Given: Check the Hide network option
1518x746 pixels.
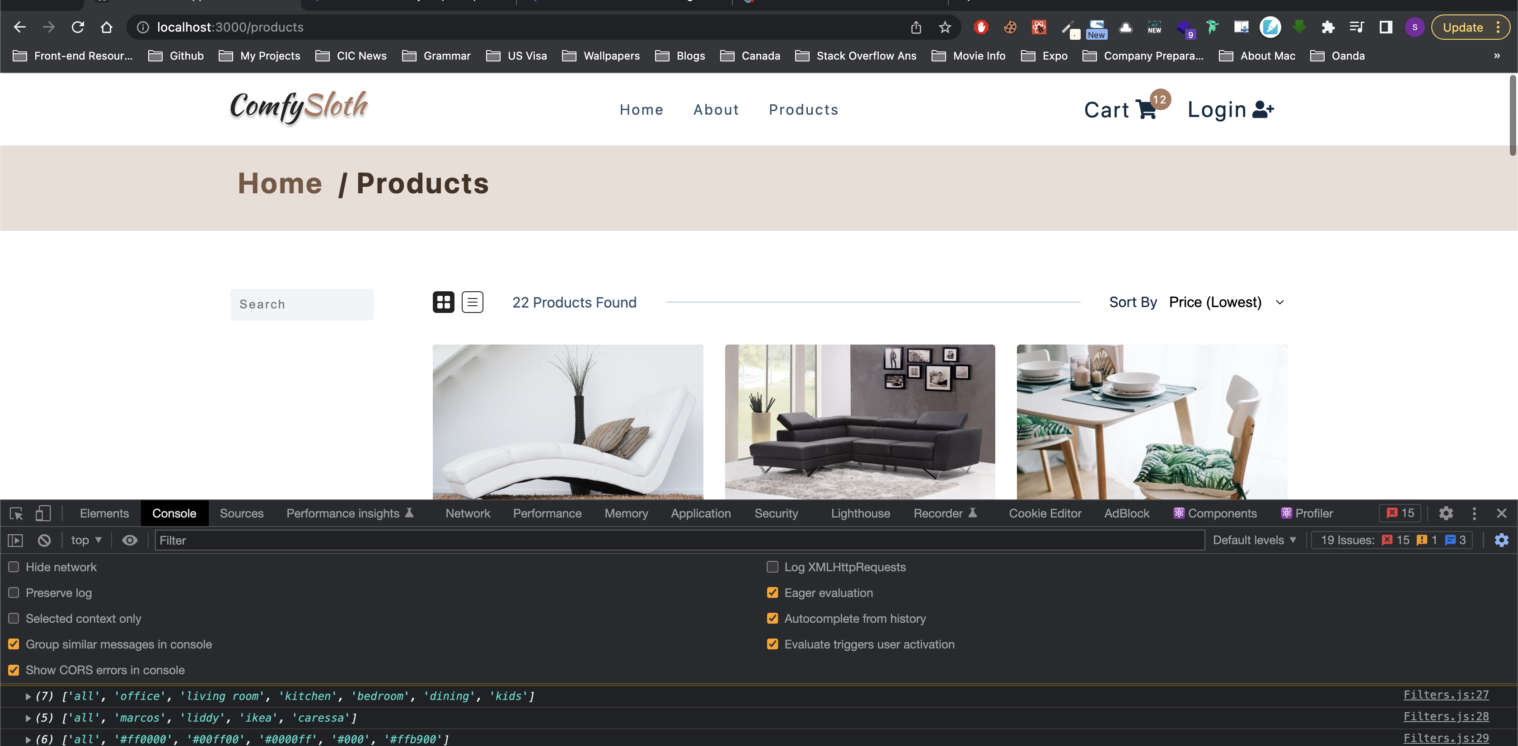Looking at the screenshot, I should [14, 567].
